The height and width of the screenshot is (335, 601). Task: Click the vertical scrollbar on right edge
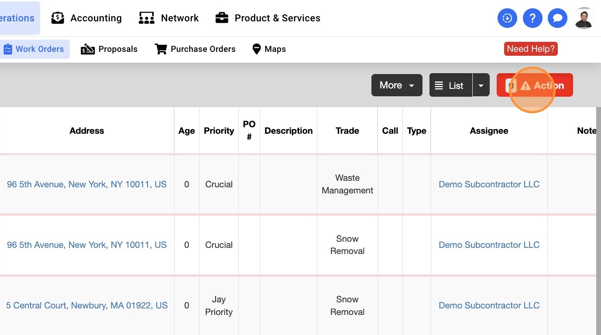[x=598, y=218]
